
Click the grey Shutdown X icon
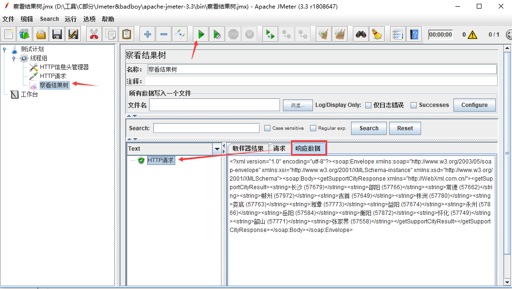(x=250, y=34)
